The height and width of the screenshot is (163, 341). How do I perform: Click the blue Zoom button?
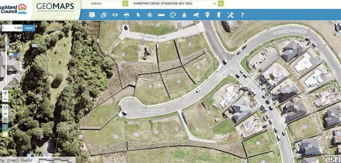[x=29, y=28]
